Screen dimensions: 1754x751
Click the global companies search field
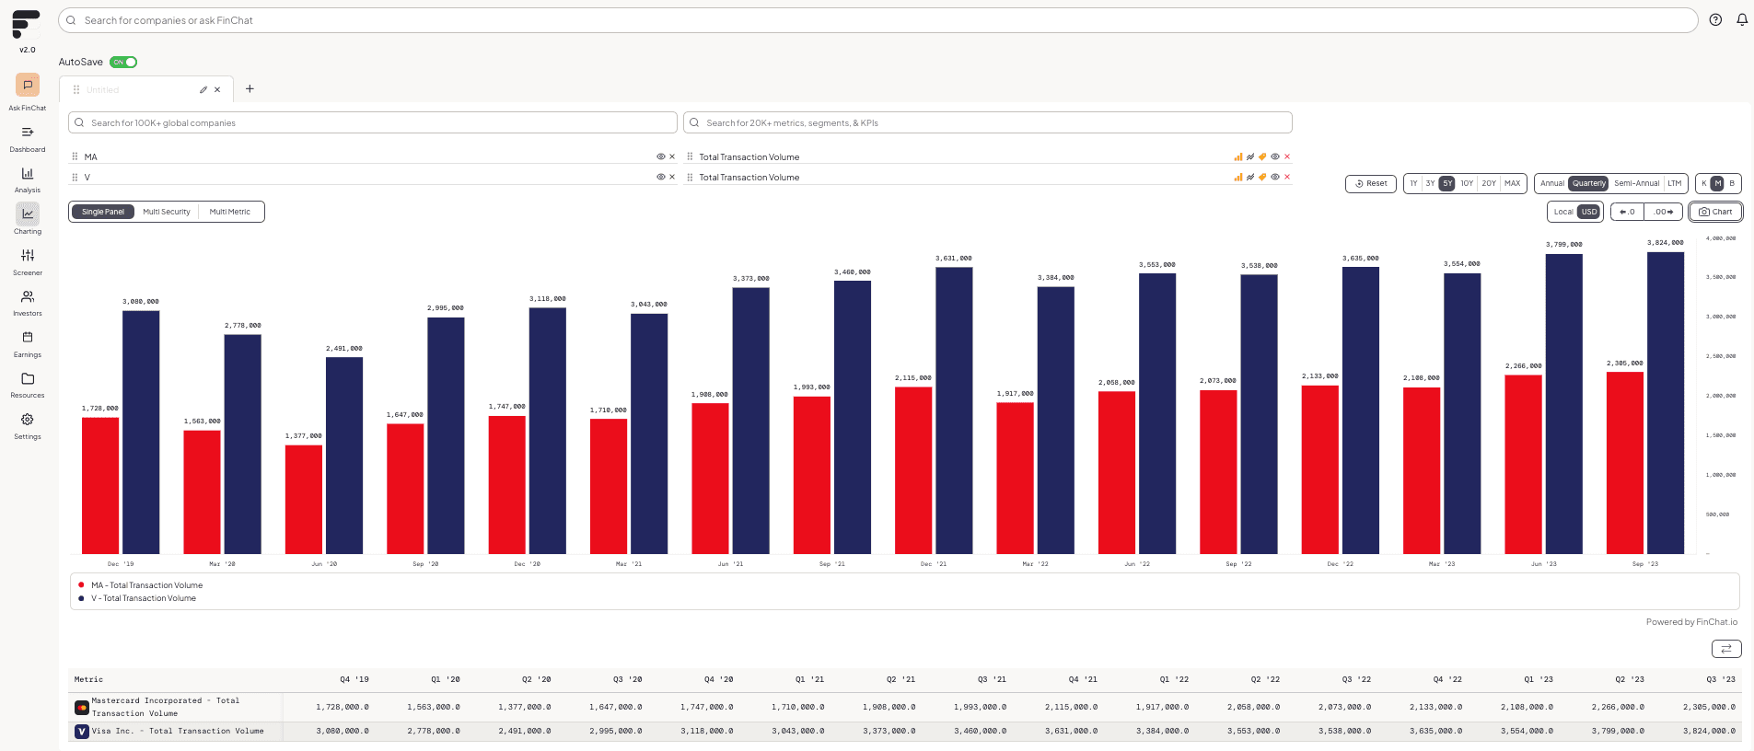(373, 122)
